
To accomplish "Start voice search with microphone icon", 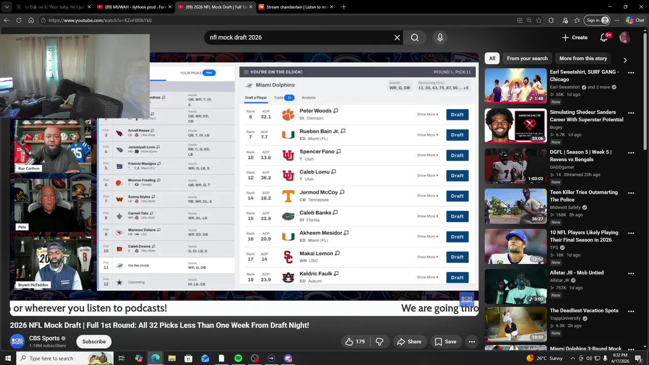I will tap(440, 38).
